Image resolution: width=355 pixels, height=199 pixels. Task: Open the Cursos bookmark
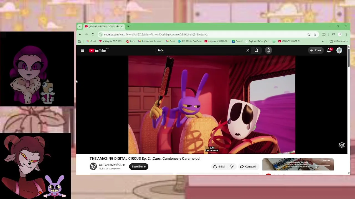tap(237, 41)
